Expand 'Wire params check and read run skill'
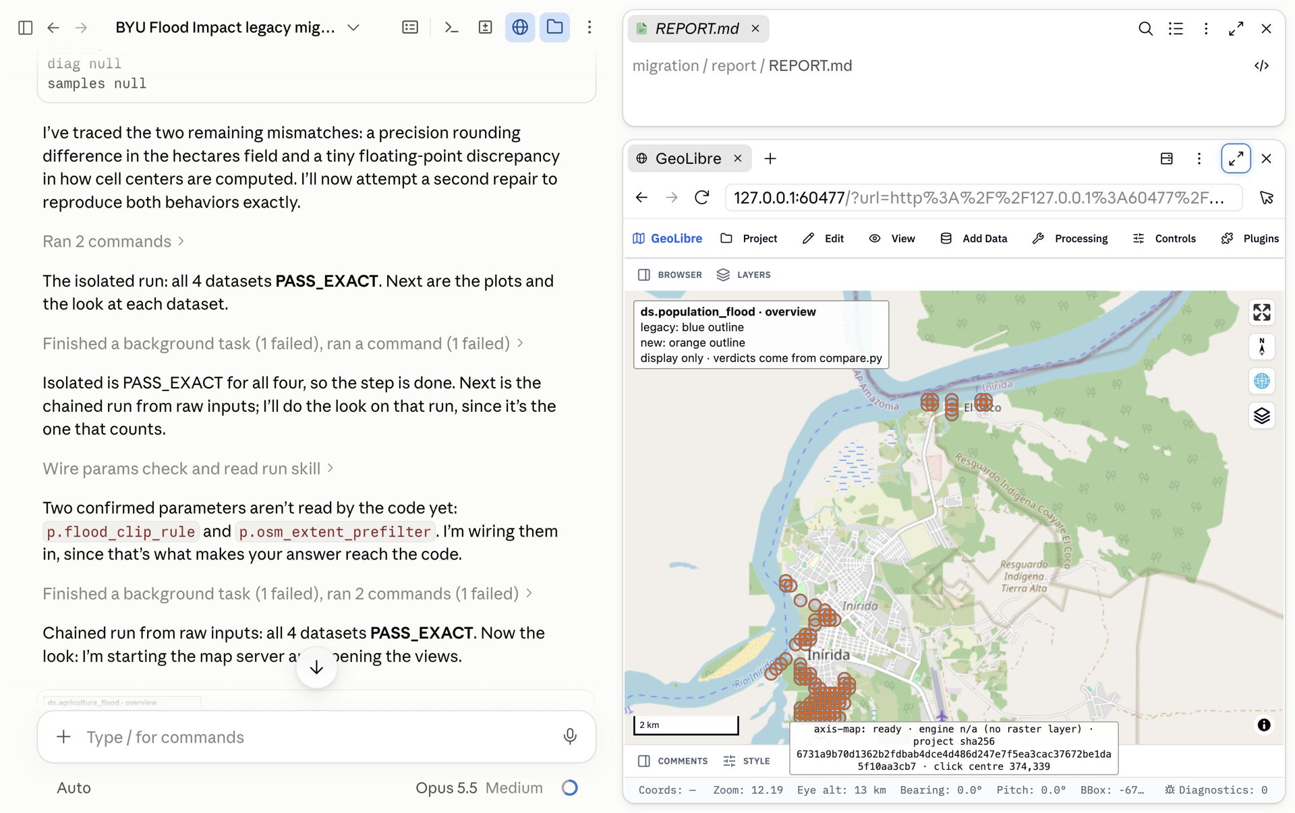1295x813 pixels. [x=188, y=469]
